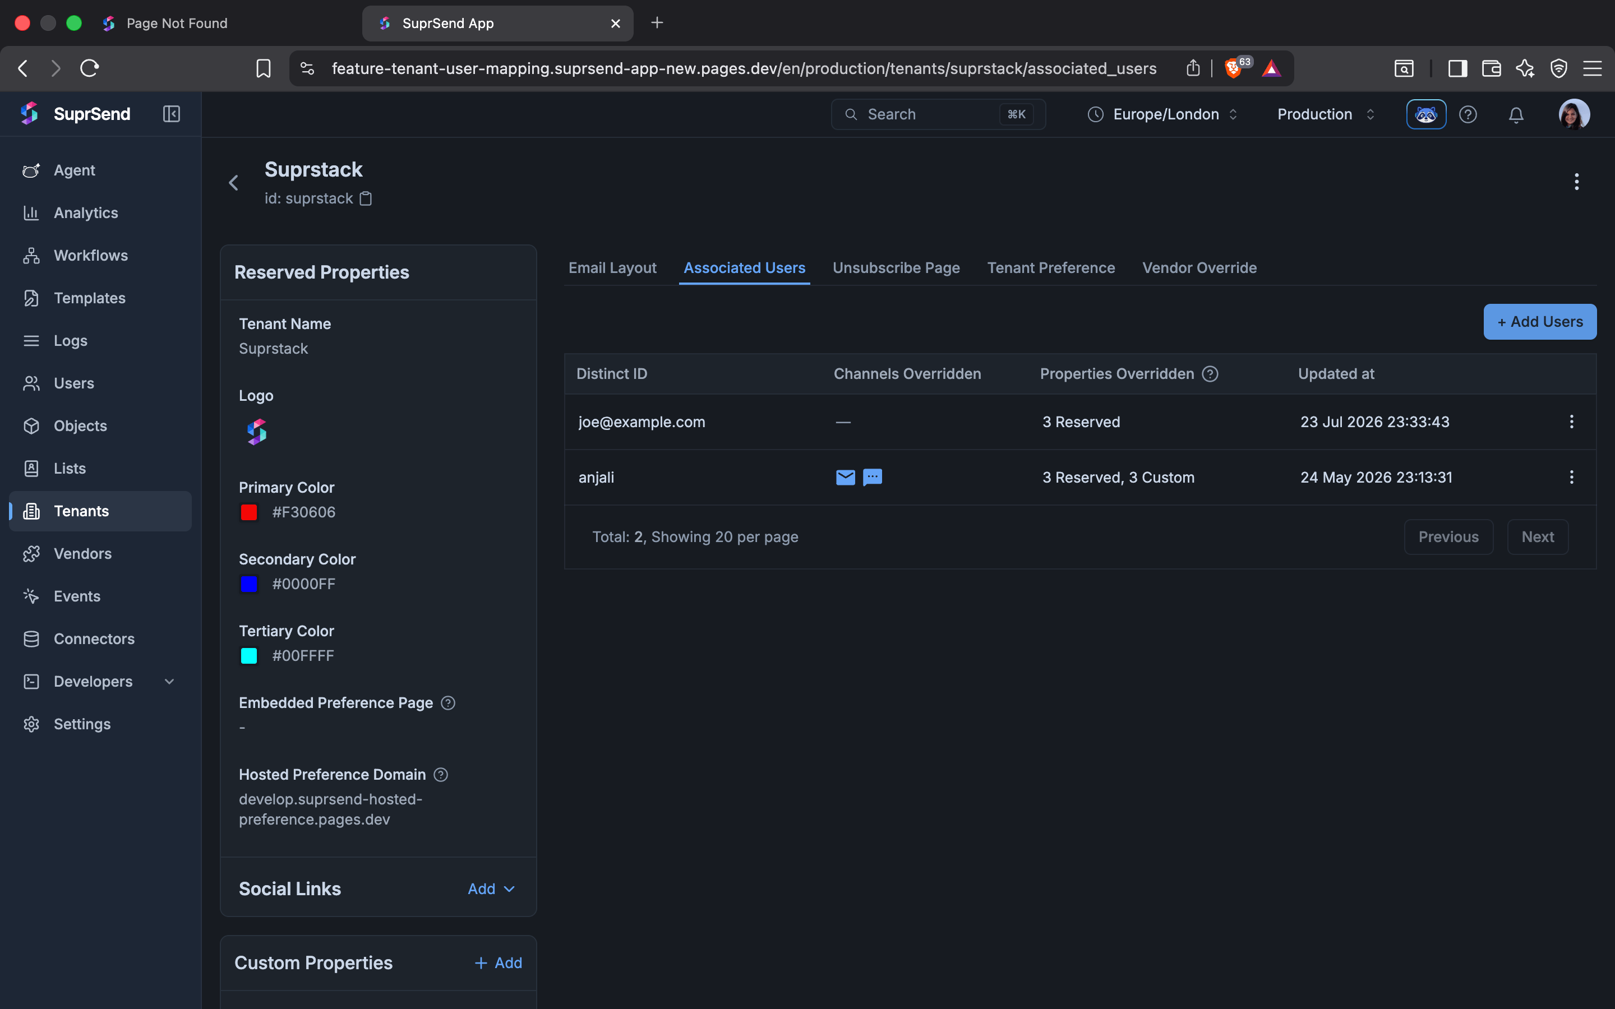Open Workflows in sidebar
The width and height of the screenshot is (1615, 1009).
click(100, 256)
